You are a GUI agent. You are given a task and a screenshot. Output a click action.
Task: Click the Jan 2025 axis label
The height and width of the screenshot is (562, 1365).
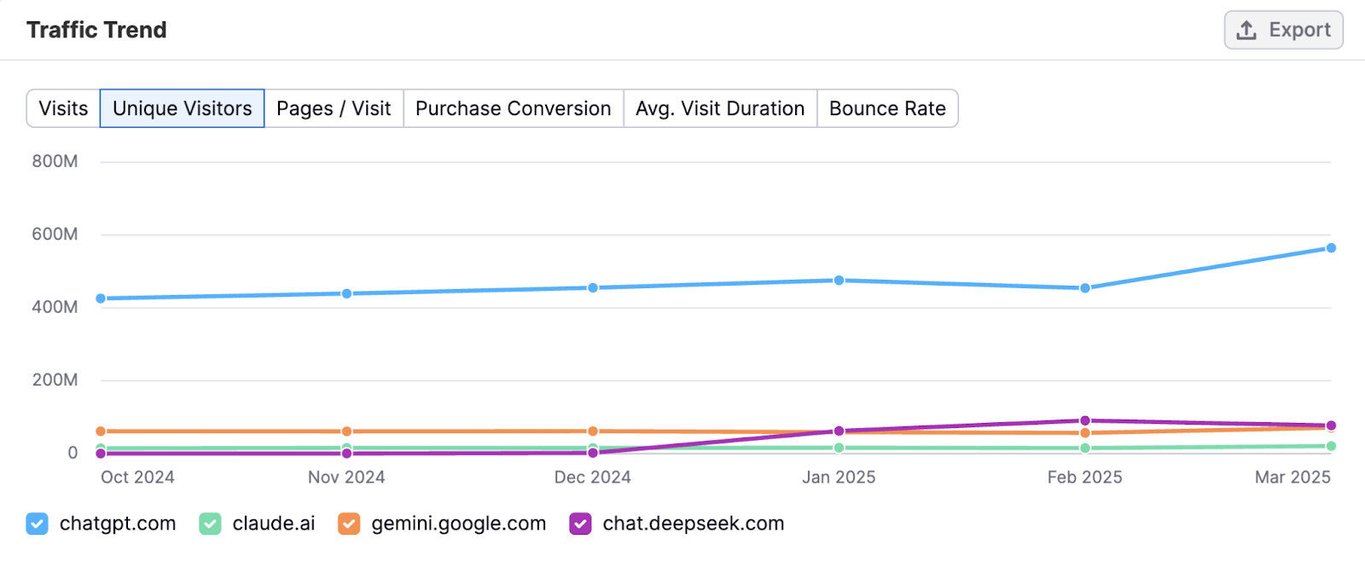pyautogui.click(x=839, y=478)
